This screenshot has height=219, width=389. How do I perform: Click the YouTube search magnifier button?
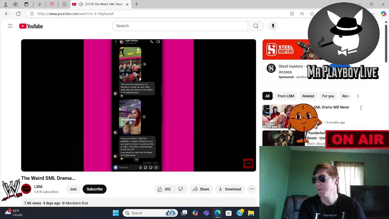tap(256, 26)
